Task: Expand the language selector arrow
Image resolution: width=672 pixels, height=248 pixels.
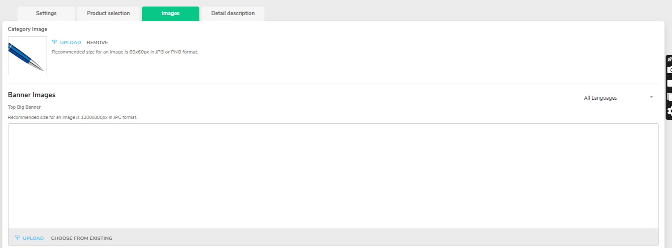Action: click(x=651, y=97)
